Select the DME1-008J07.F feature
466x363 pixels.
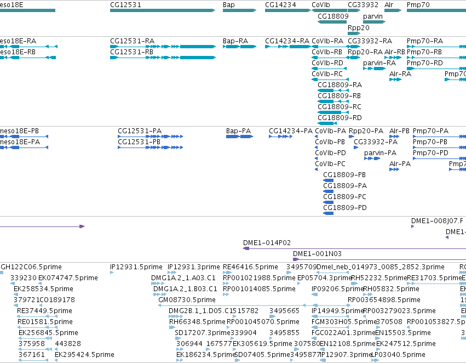(412, 226)
